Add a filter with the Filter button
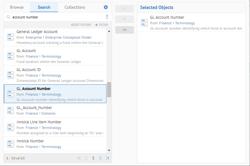Viewport: 250px width, 166px height. pyautogui.click(x=101, y=25)
